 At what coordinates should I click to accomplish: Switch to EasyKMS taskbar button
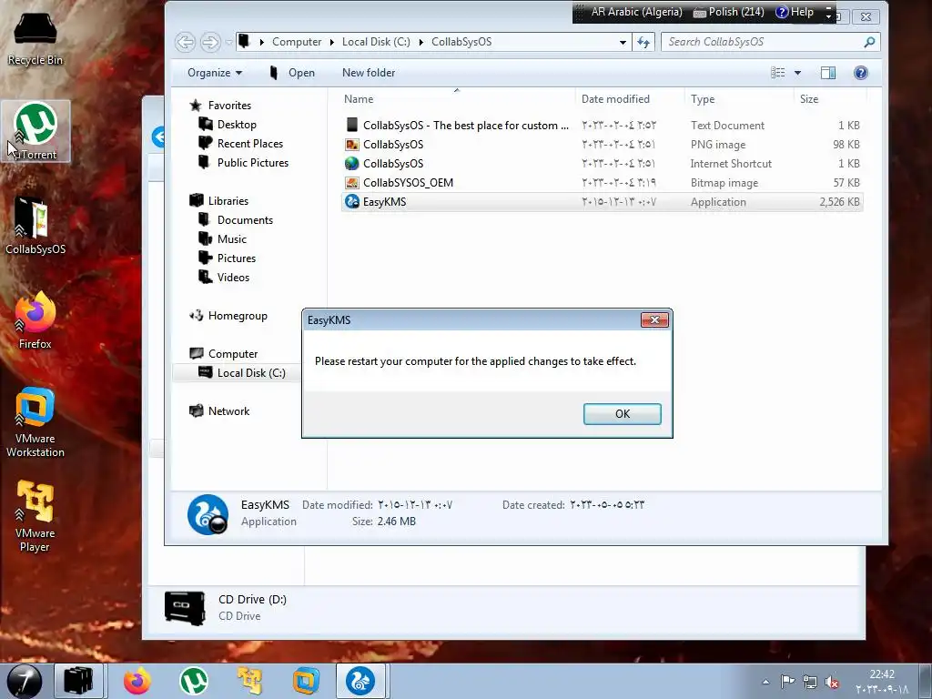(361, 681)
